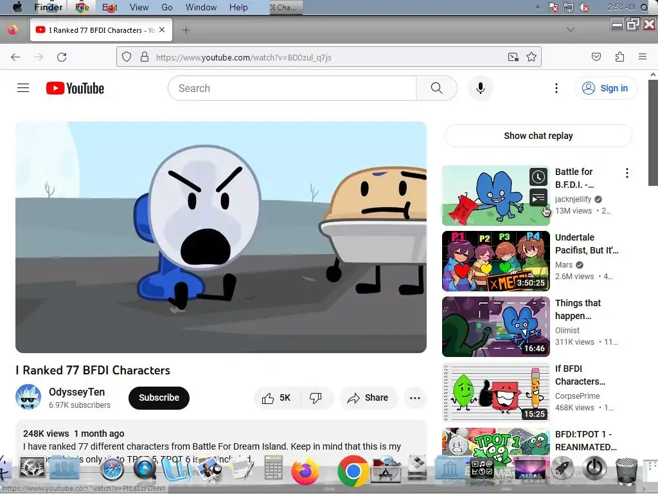Image resolution: width=658 pixels, height=494 pixels.
Task: Click the Share button
Action: 368,398
